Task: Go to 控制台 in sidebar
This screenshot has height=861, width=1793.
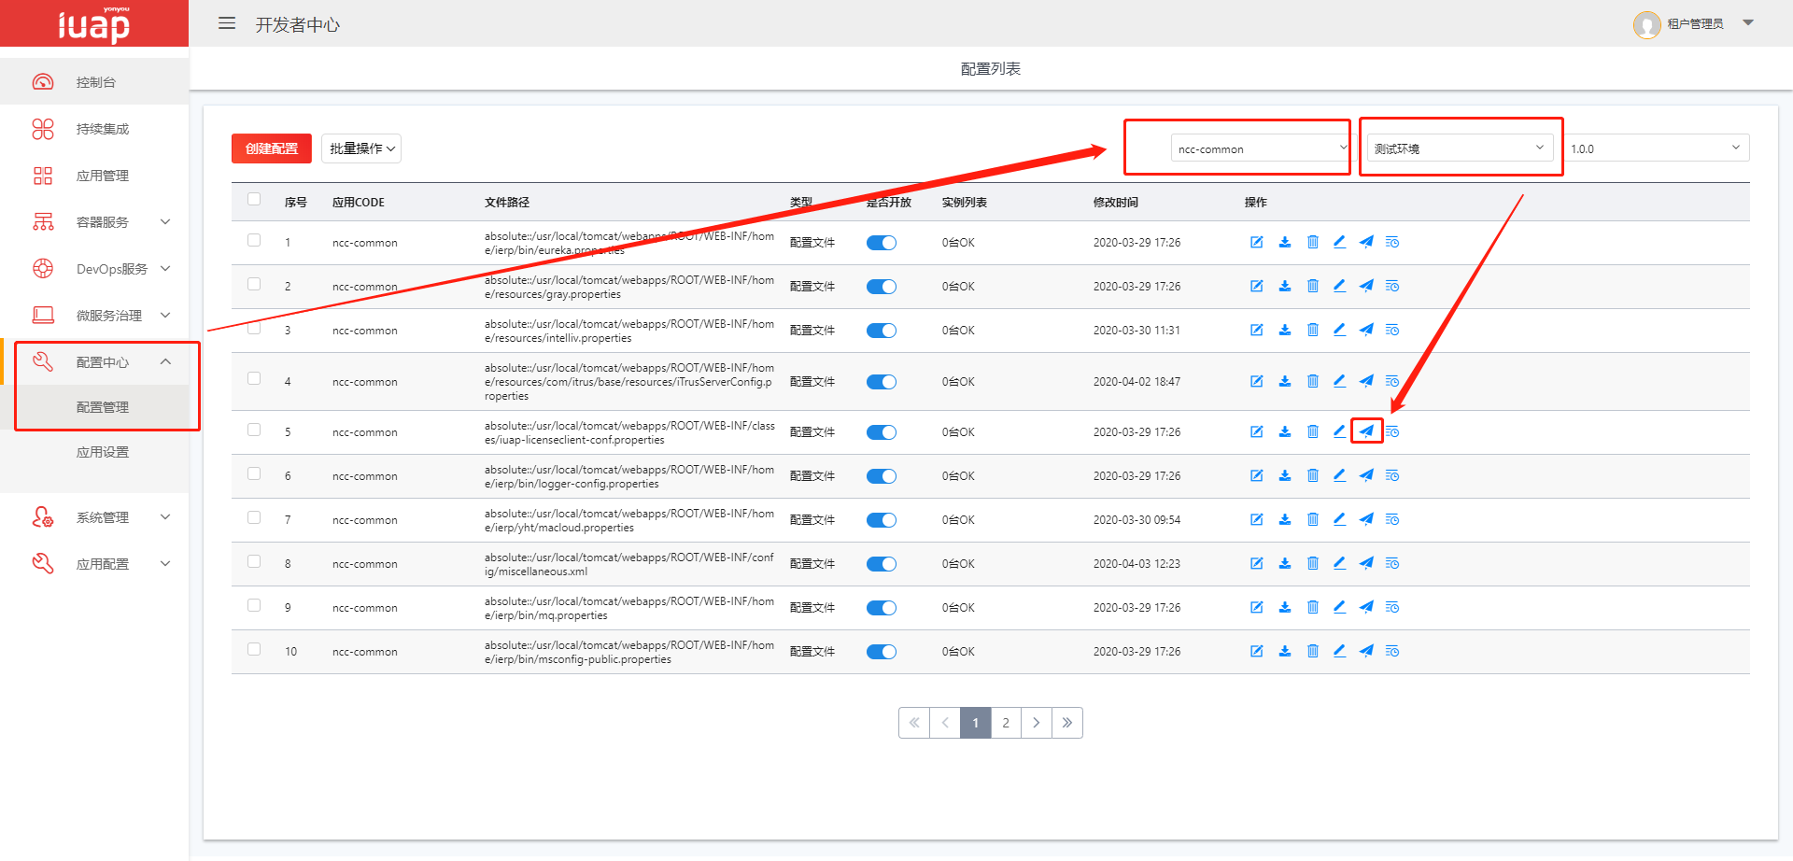Action: 94,82
